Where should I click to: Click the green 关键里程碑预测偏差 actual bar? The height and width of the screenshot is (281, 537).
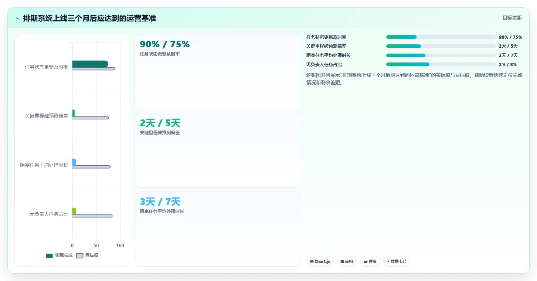coord(74,113)
